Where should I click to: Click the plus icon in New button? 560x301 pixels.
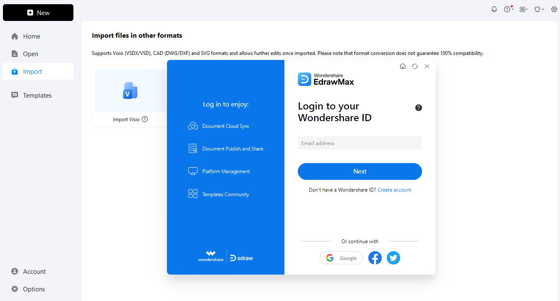pyautogui.click(x=30, y=13)
